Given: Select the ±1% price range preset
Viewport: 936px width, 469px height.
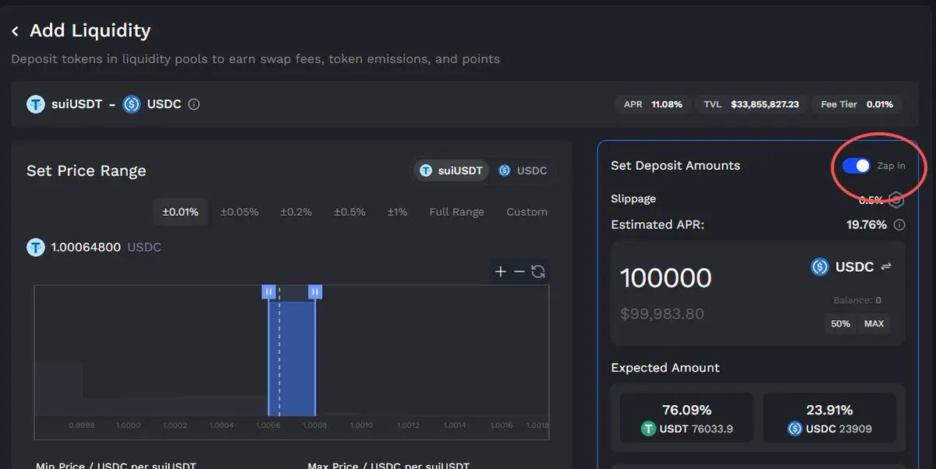Looking at the screenshot, I should click(397, 212).
